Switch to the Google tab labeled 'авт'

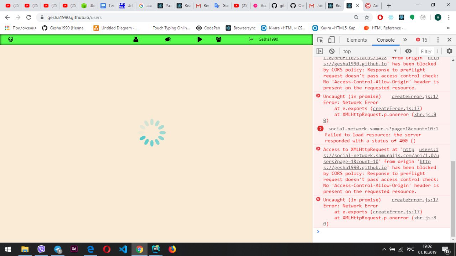click(145, 6)
